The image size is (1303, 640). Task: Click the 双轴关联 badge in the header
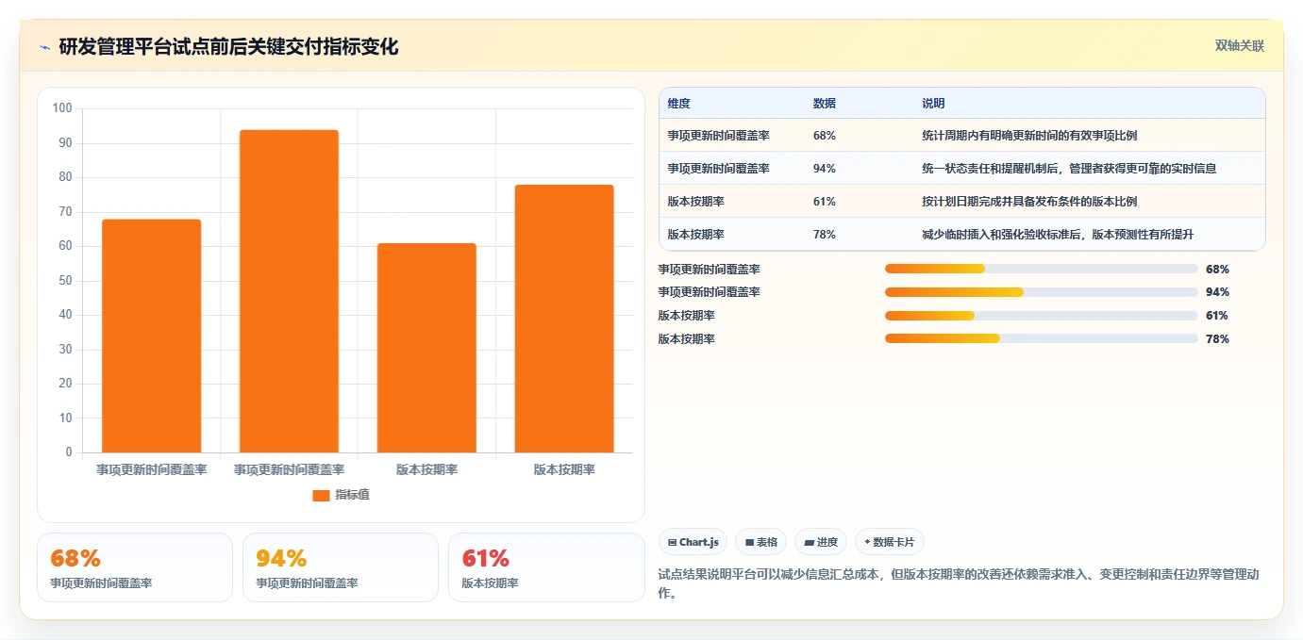pyautogui.click(x=1239, y=46)
